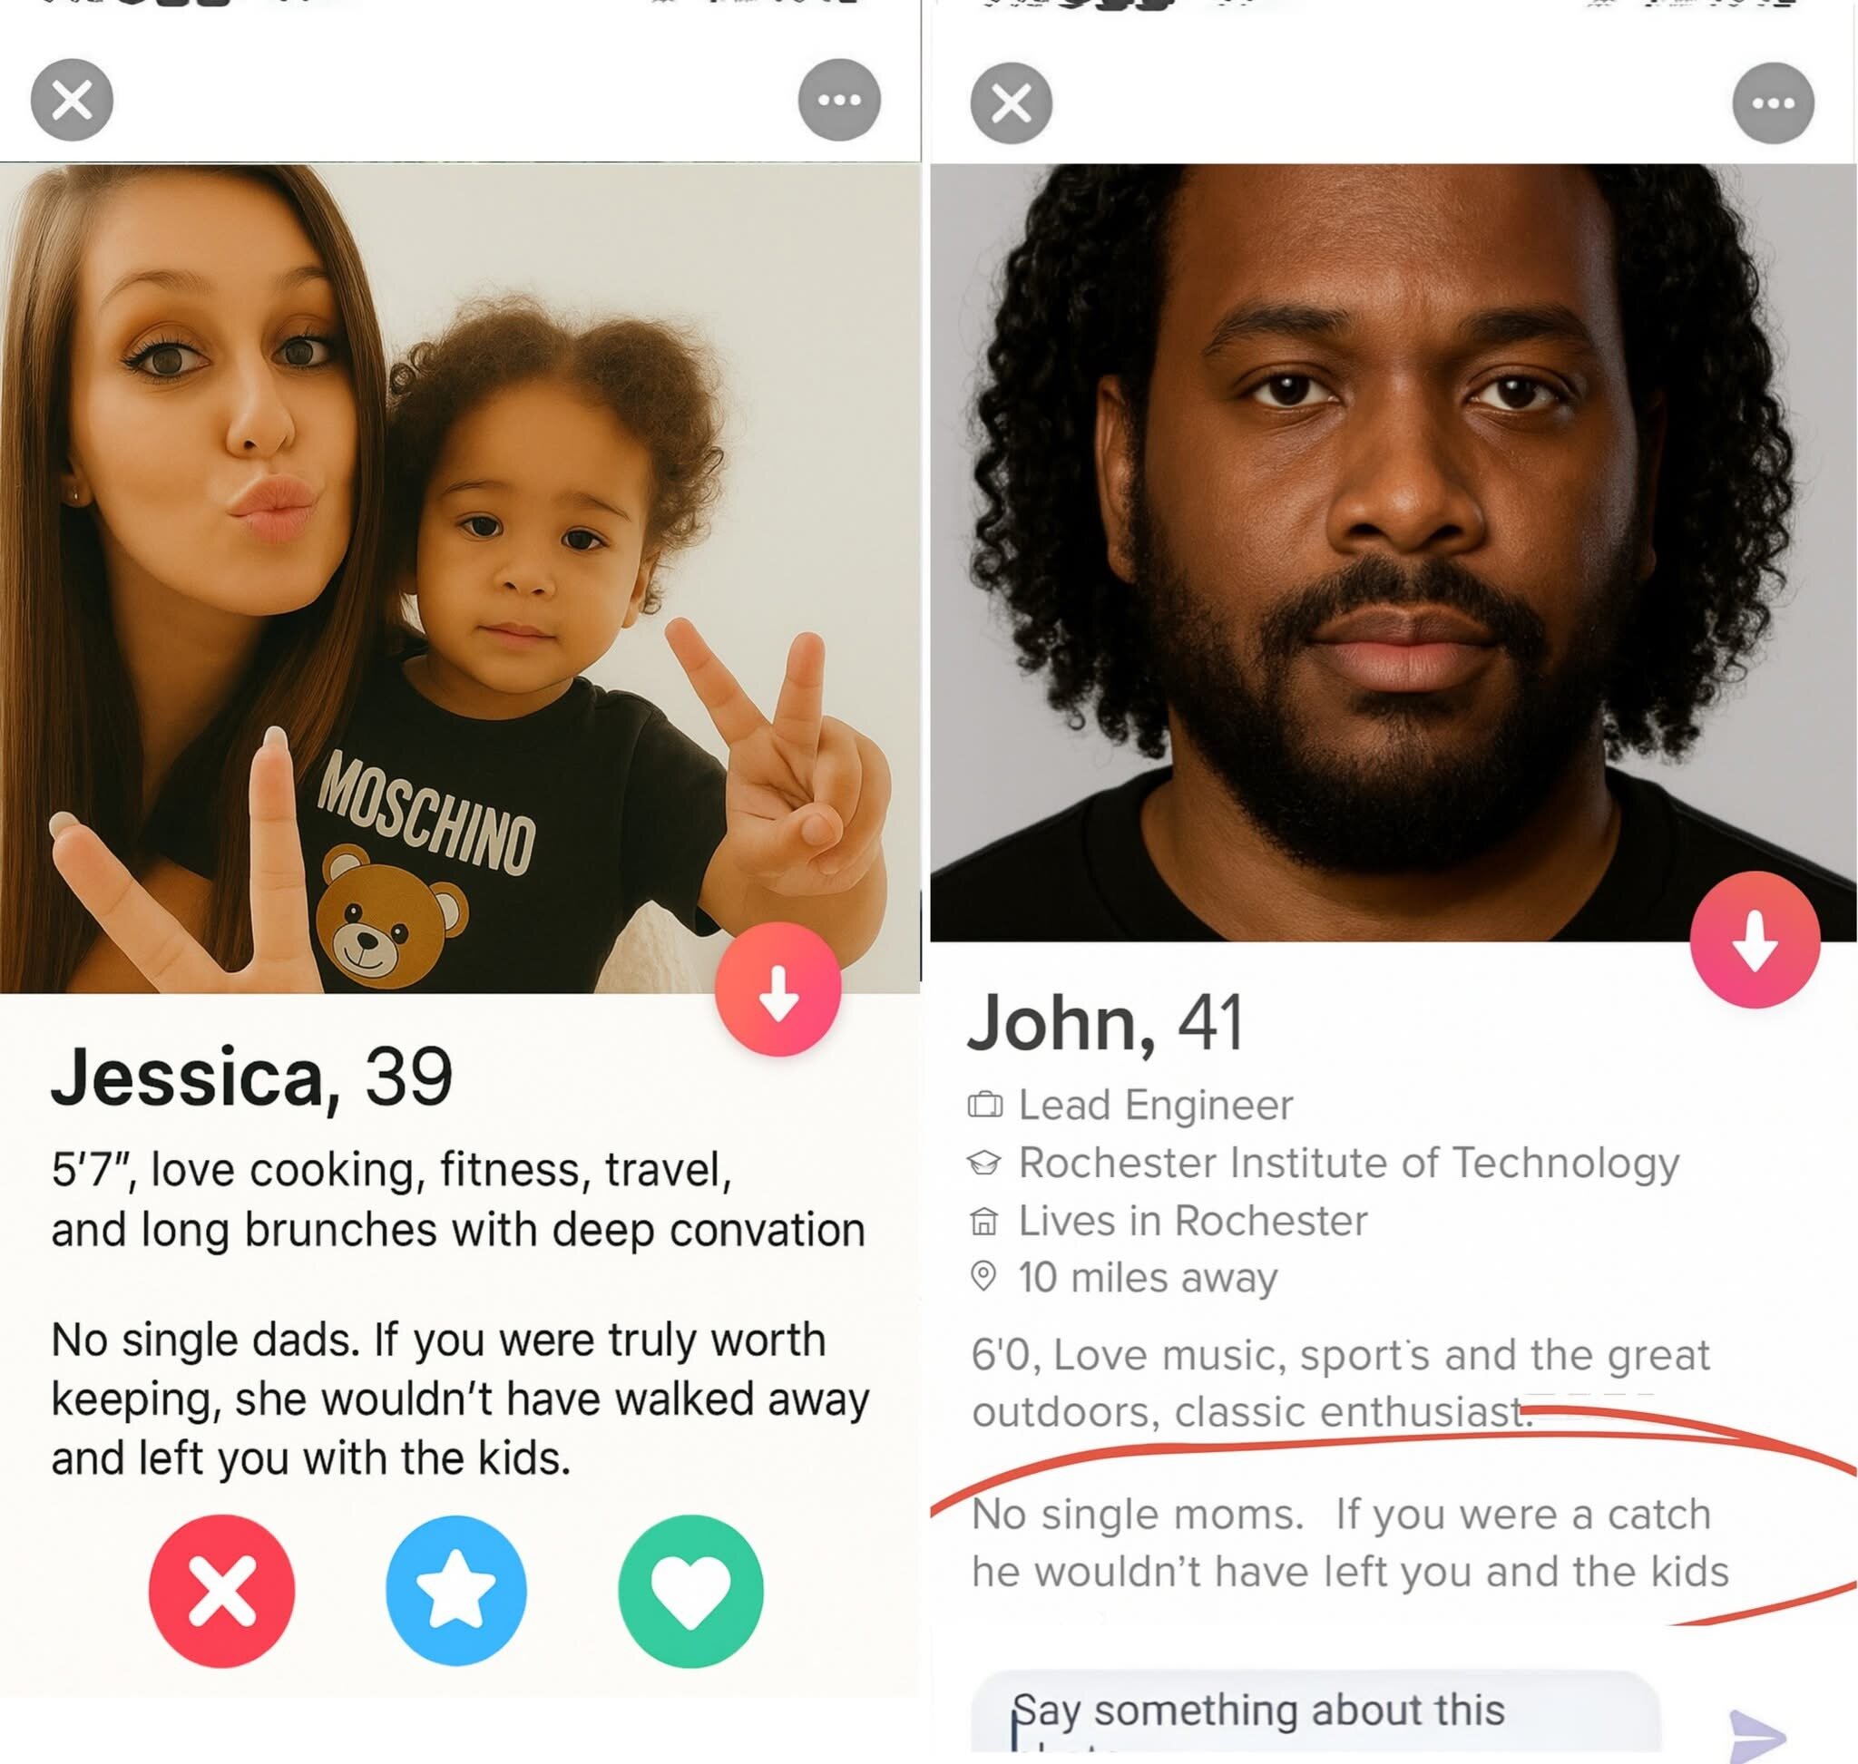Click the briefcase icon beside Lead Engineer

click(x=985, y=1105)
